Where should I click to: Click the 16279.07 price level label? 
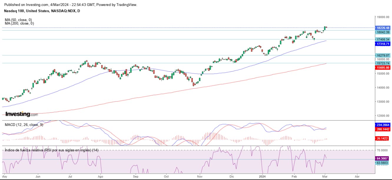383,55
